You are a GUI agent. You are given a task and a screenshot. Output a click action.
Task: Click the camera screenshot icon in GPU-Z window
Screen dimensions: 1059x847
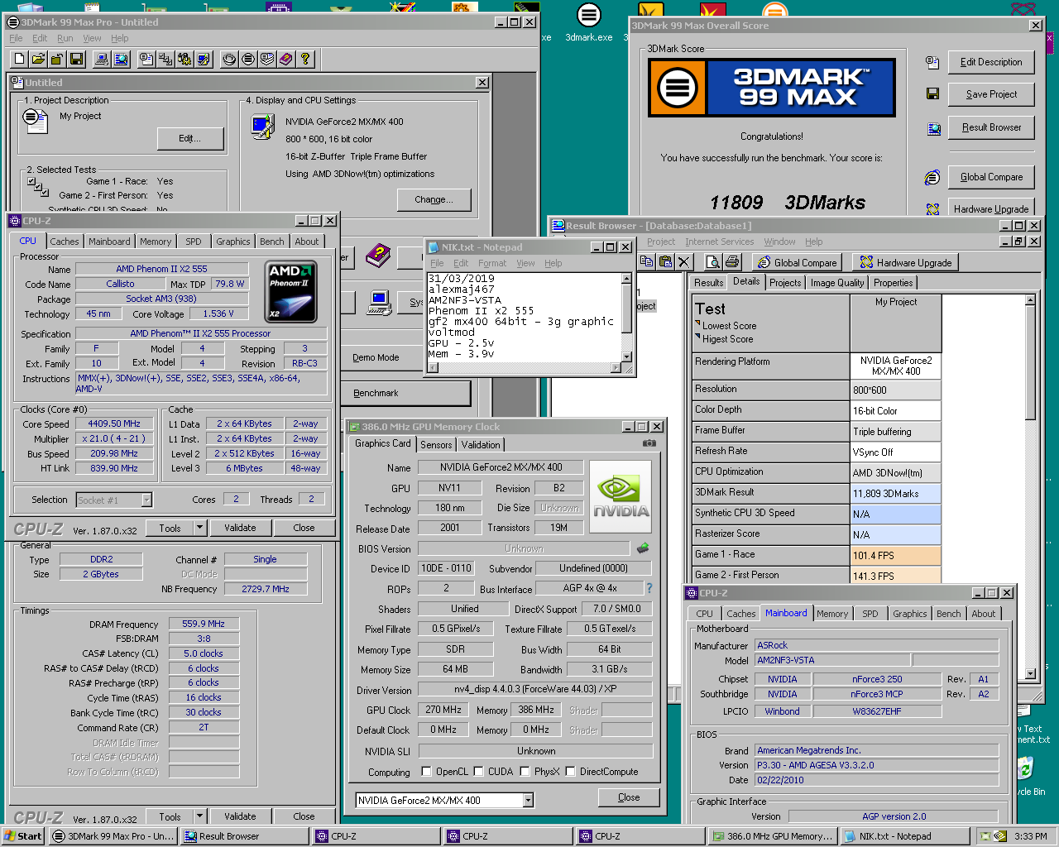tap(649, 443)
